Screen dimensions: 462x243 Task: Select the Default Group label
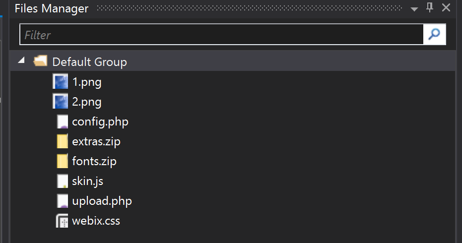click(89, 62)
